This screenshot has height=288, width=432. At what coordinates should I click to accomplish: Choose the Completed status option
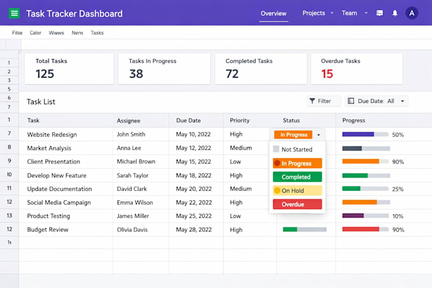click(x=297, y=177)
